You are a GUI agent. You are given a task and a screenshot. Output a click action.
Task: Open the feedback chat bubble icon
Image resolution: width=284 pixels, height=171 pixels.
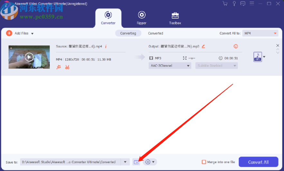point(243,4)
